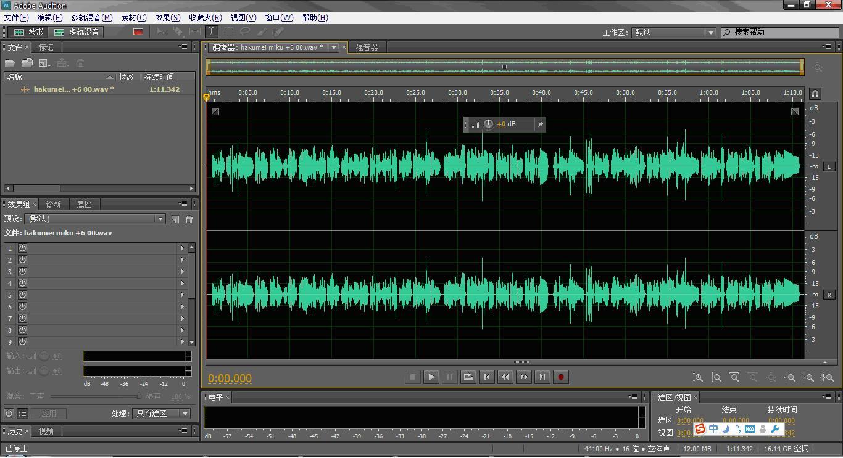The width and height of the screenshot is (843, 458).
Task: Click the zoom in at in-point icon
Action: coord(789,377)
